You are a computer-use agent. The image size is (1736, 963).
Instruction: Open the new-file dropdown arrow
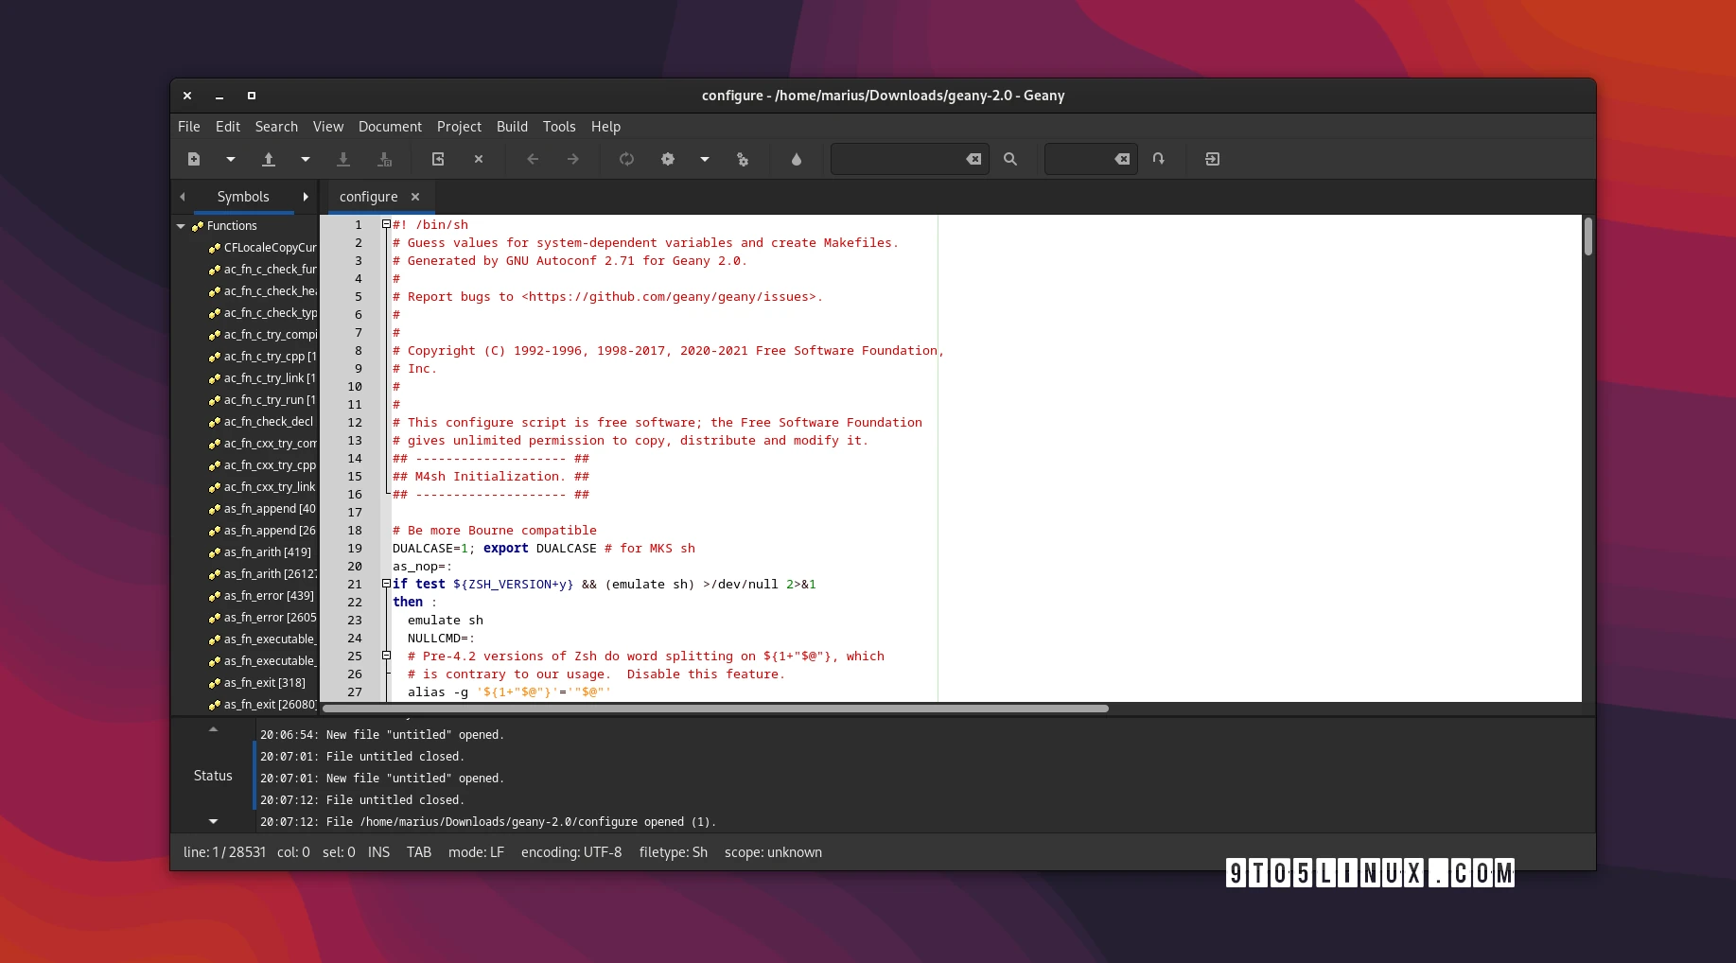229,159
